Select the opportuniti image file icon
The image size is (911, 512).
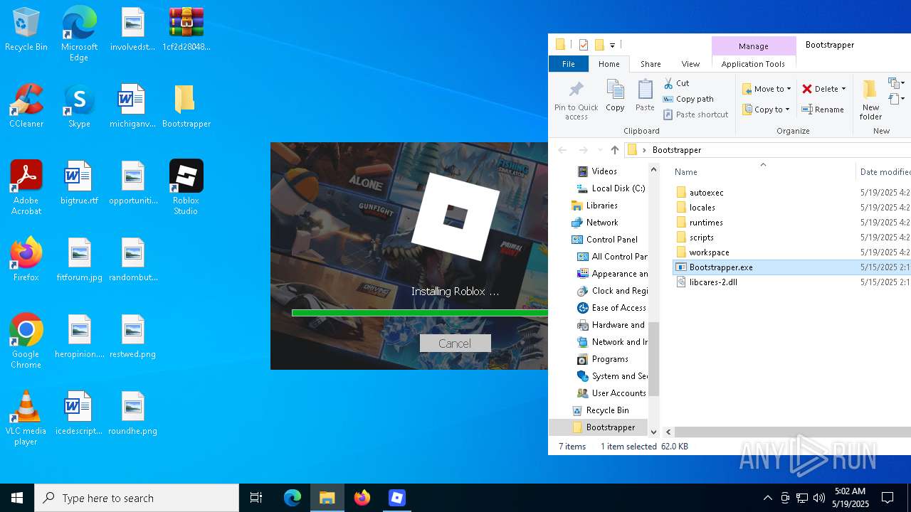132,183
